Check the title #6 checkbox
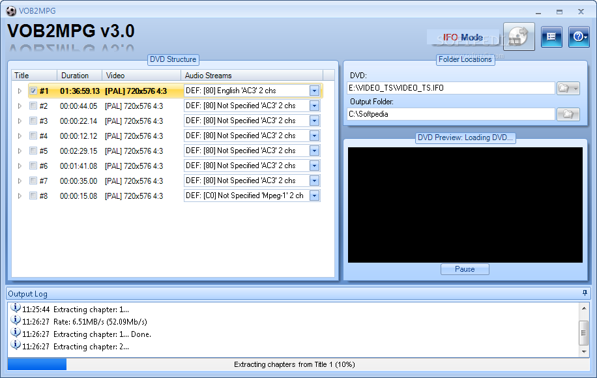The height and width of the screenshot is (378, 597). 33,166
